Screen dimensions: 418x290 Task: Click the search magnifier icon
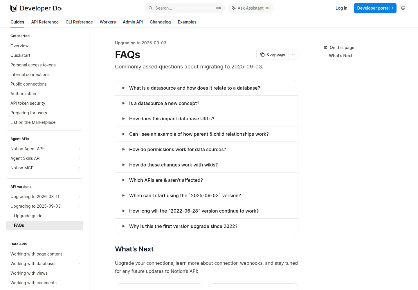[151, 8]
